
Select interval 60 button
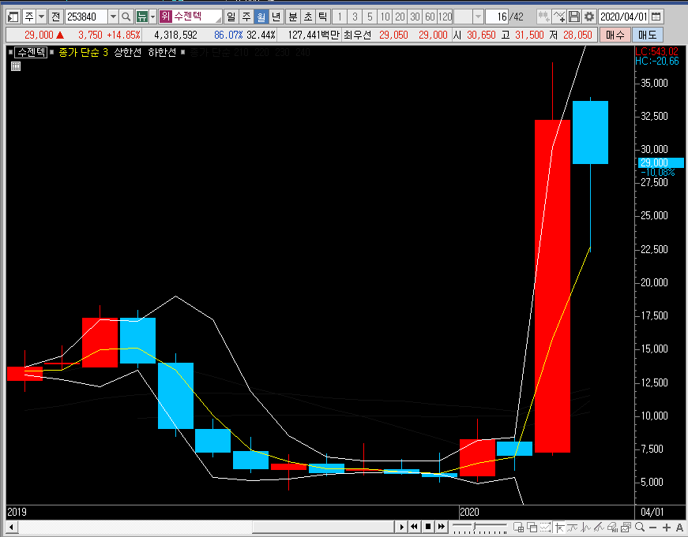(430, 17)
